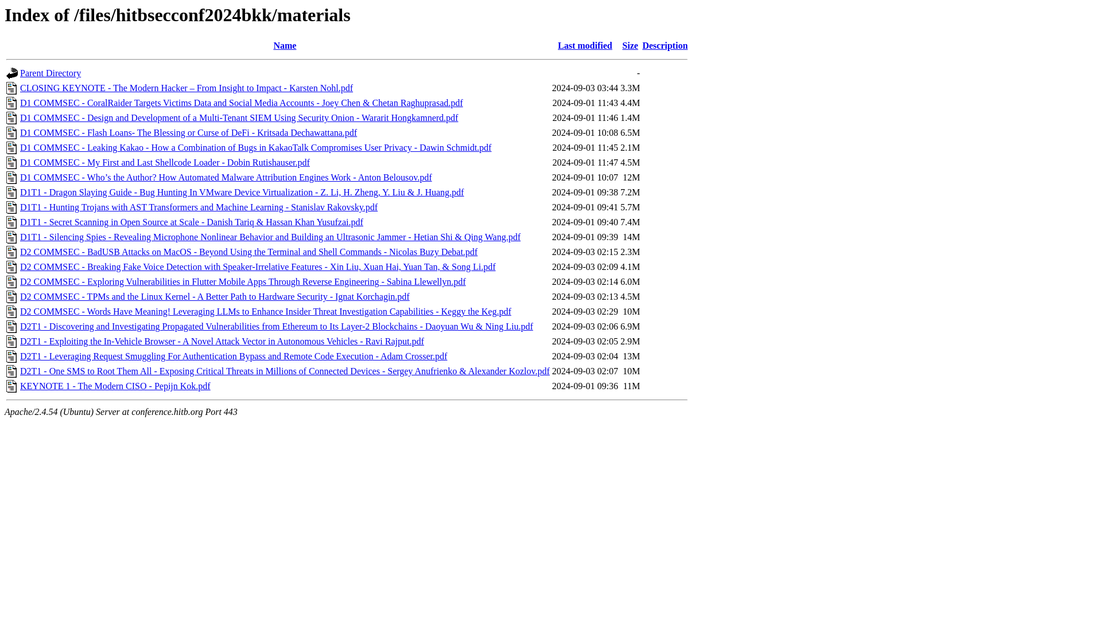Open D1T1 Dragon Slaying Guide PDF icon
This screenshot has width=1102, height=619.
point(12,193)
